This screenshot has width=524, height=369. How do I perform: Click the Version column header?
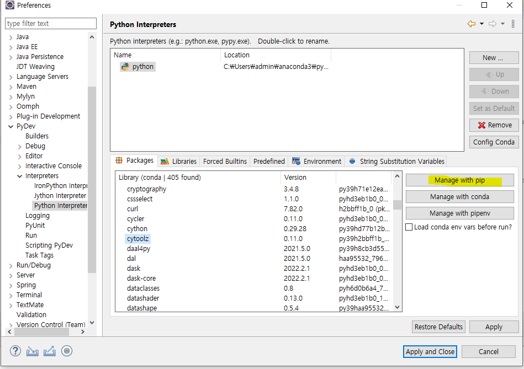pyautogui.click(x=308, y=177)
